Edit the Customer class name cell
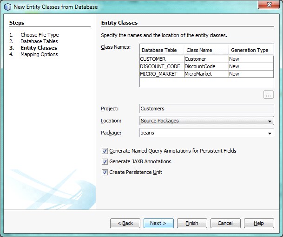The width and height of the screenshot is (283, 237). [206, 59]
